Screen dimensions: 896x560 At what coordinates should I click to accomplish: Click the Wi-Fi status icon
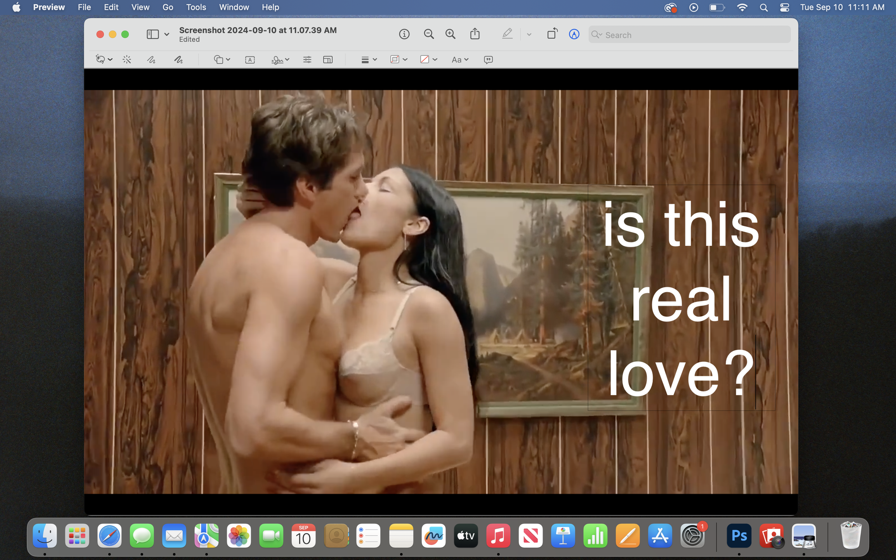point(742,8)
